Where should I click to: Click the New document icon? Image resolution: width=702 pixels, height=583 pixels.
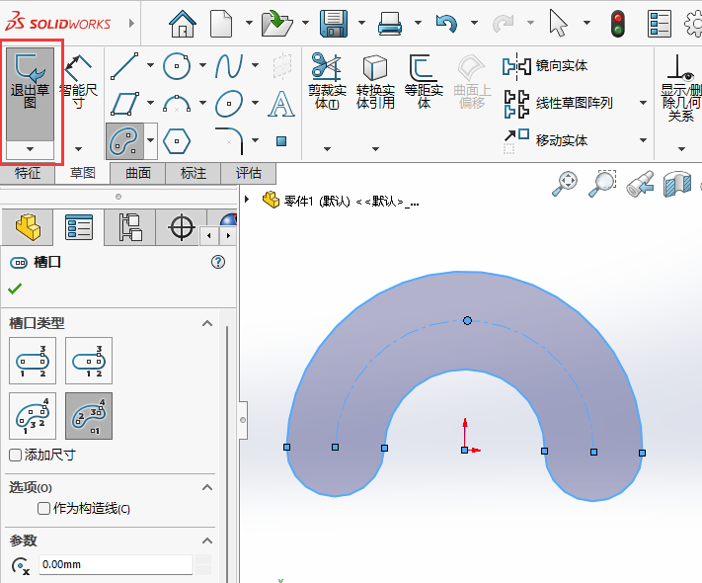click(221, 23)
